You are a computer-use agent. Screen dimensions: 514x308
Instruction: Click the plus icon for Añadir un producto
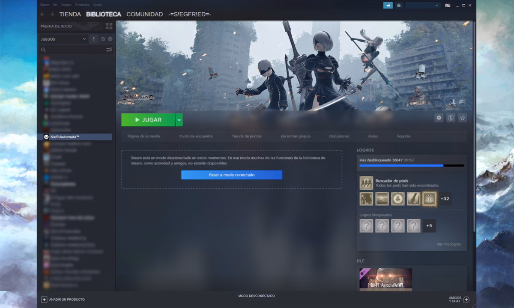click(x=44, y=299)
